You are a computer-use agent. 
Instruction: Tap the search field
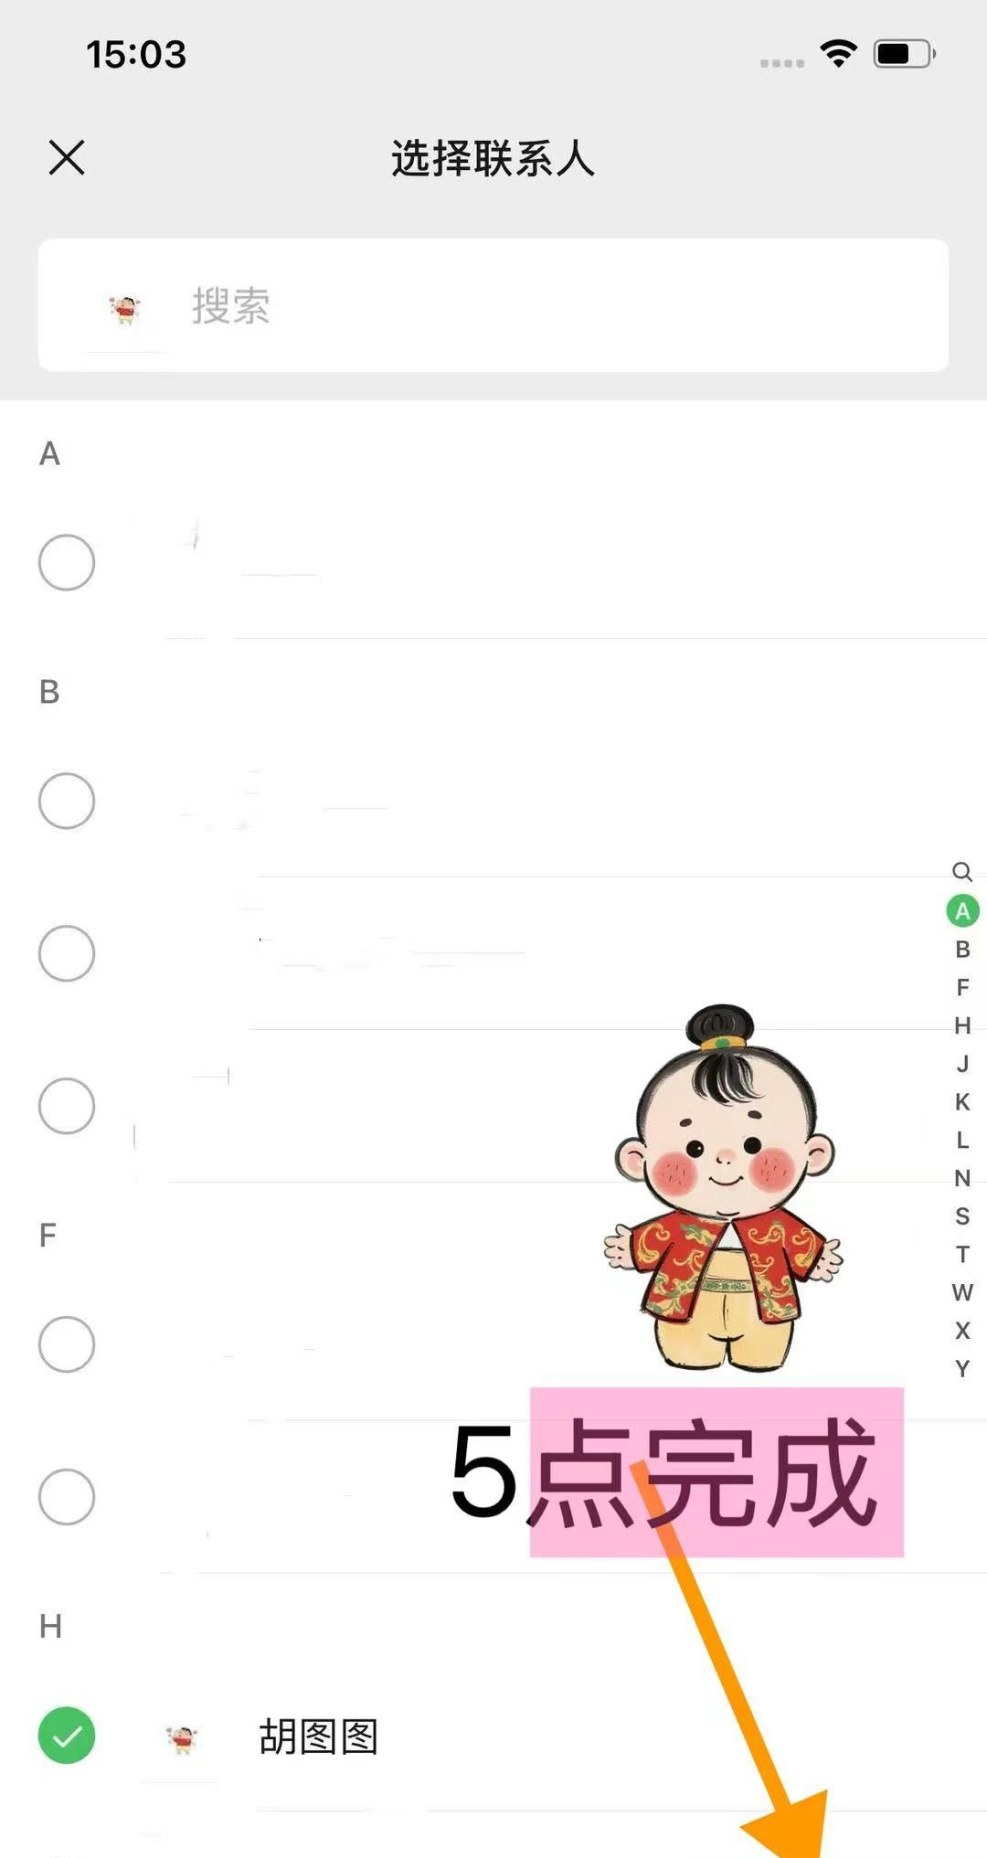pyautogui.click(x=493, y=305)
